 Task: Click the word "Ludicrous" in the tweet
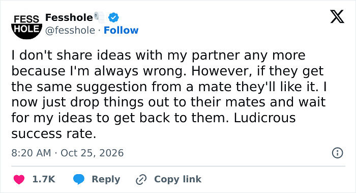click(265, 118)
